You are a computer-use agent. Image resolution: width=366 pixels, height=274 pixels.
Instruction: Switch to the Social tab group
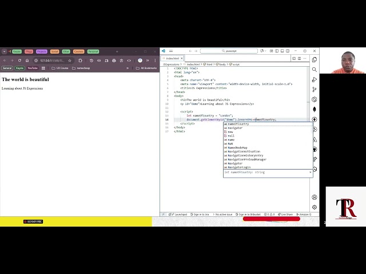(54, 51)
